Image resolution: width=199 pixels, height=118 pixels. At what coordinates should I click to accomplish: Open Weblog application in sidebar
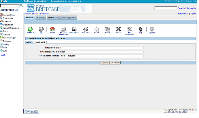[6, 34]
